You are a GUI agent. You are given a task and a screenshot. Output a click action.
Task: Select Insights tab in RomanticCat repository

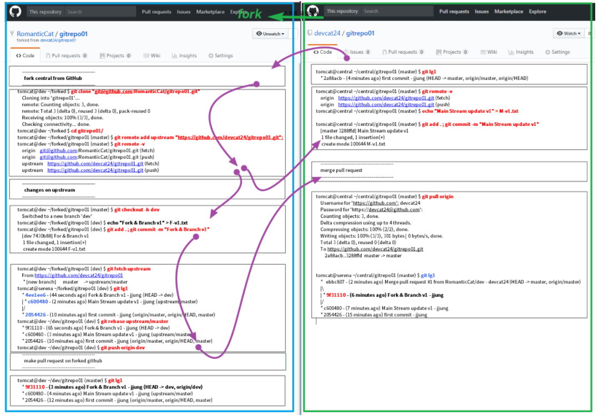[184, 55]
